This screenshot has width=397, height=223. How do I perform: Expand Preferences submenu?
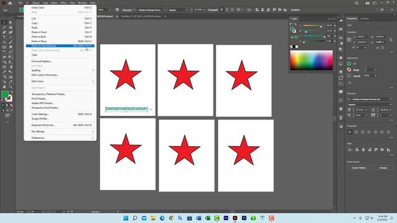(x=60, y=138)
